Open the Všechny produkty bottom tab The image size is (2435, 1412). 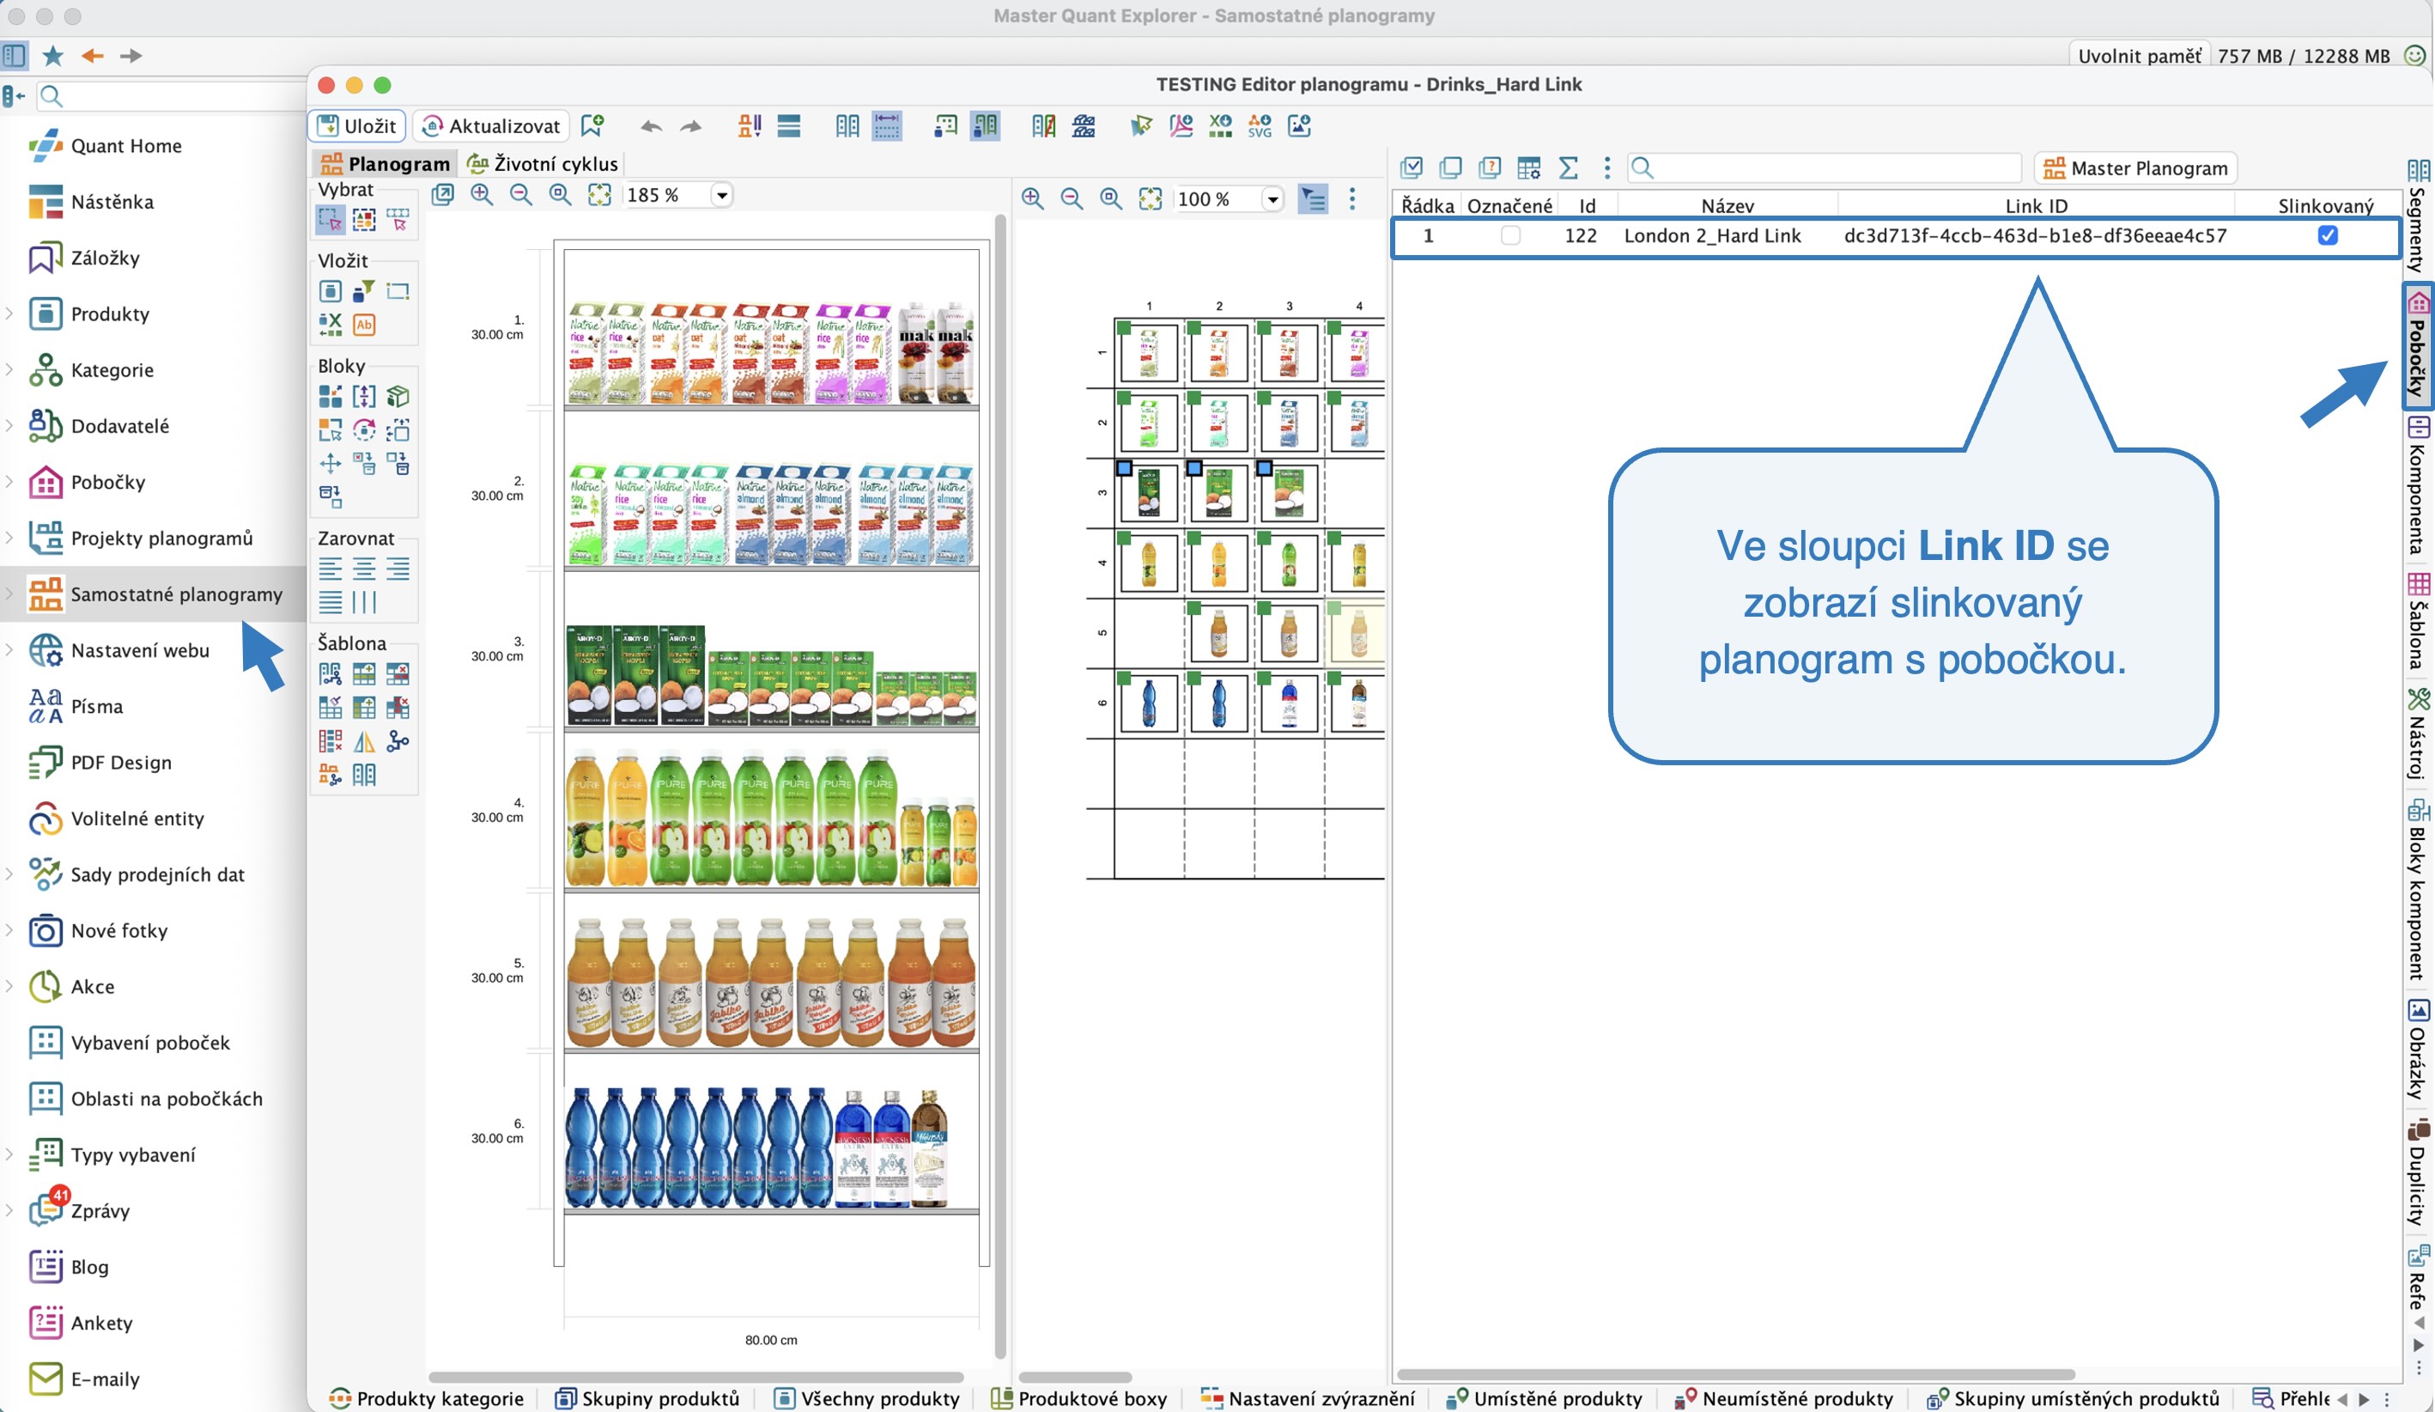[866, 1398]
